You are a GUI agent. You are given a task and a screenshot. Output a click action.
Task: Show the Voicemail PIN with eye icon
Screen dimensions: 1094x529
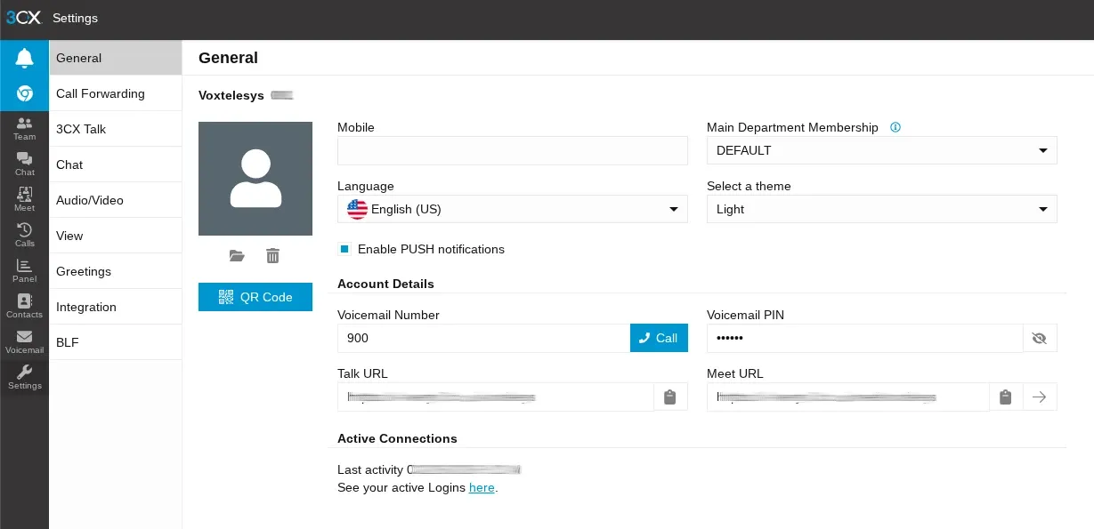click(x=1040, y=339)
